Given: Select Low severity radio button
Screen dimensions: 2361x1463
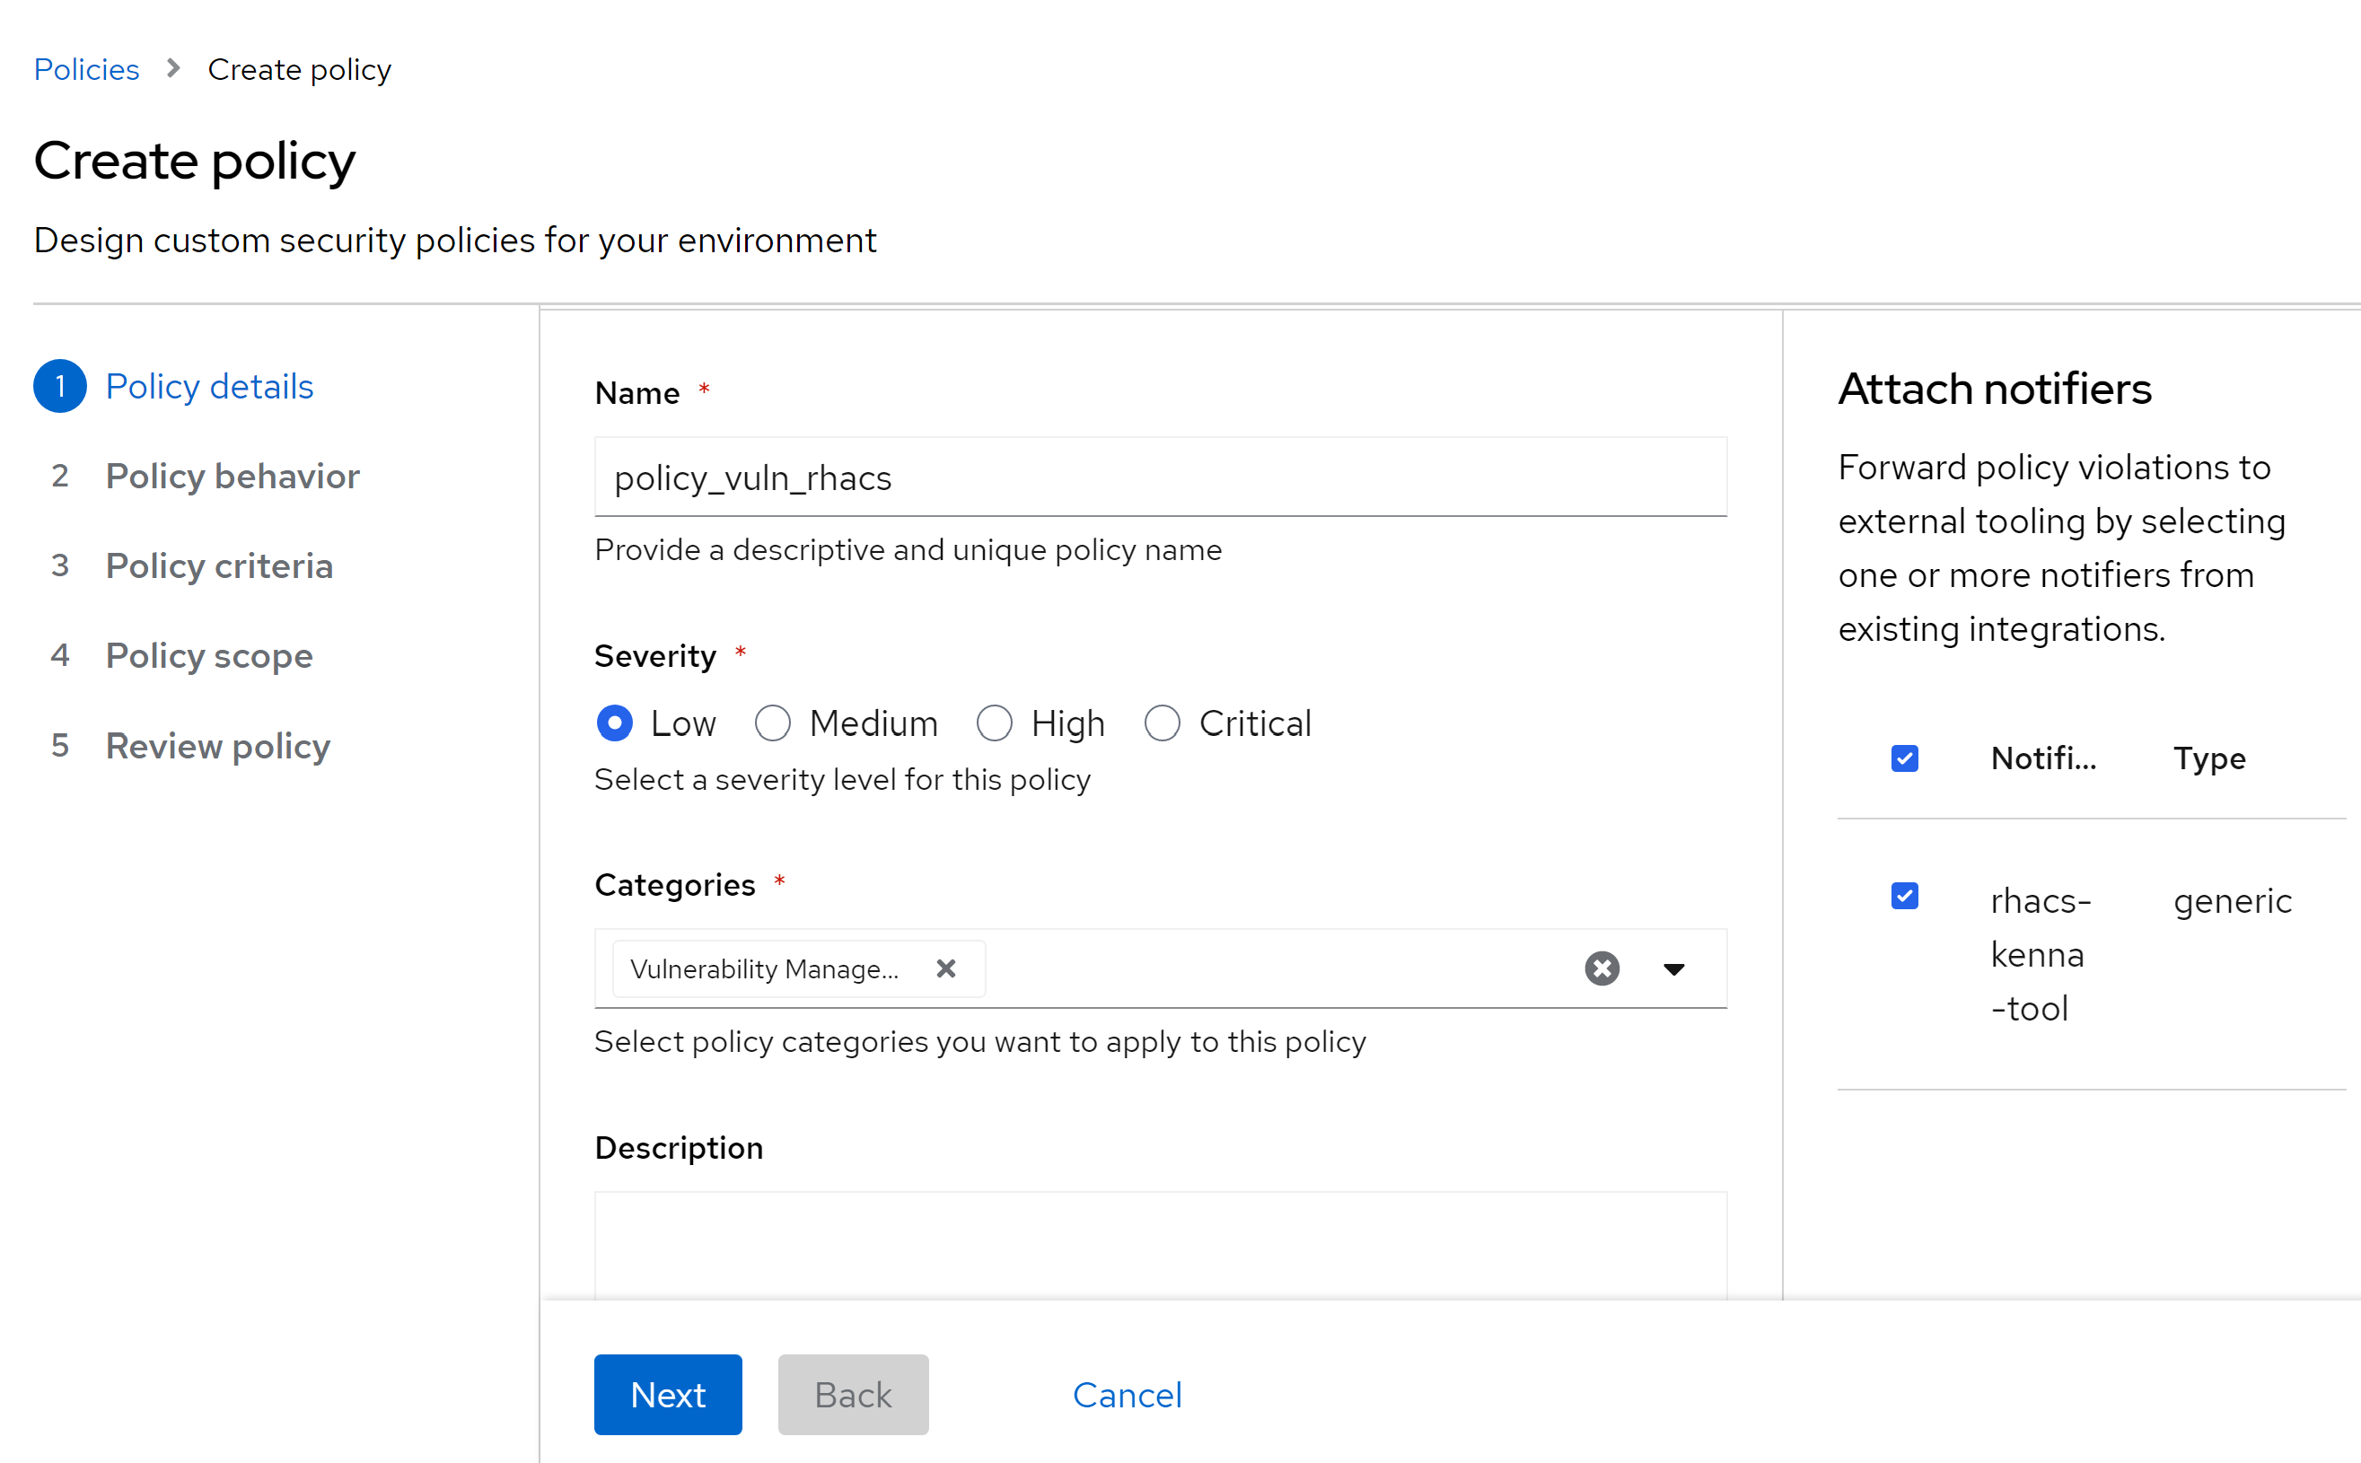Looking at the screenshot, I should pos(614,723).
